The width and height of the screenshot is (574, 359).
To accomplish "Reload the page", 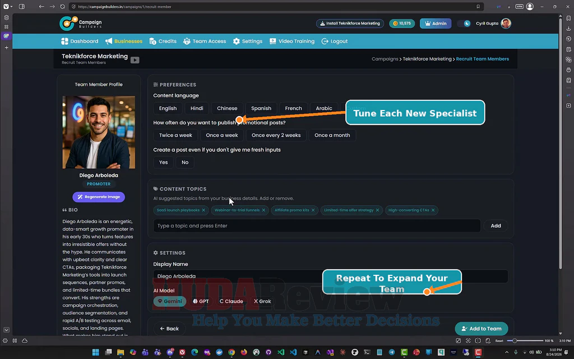I will pyautogui.click(x=63, y=7).
